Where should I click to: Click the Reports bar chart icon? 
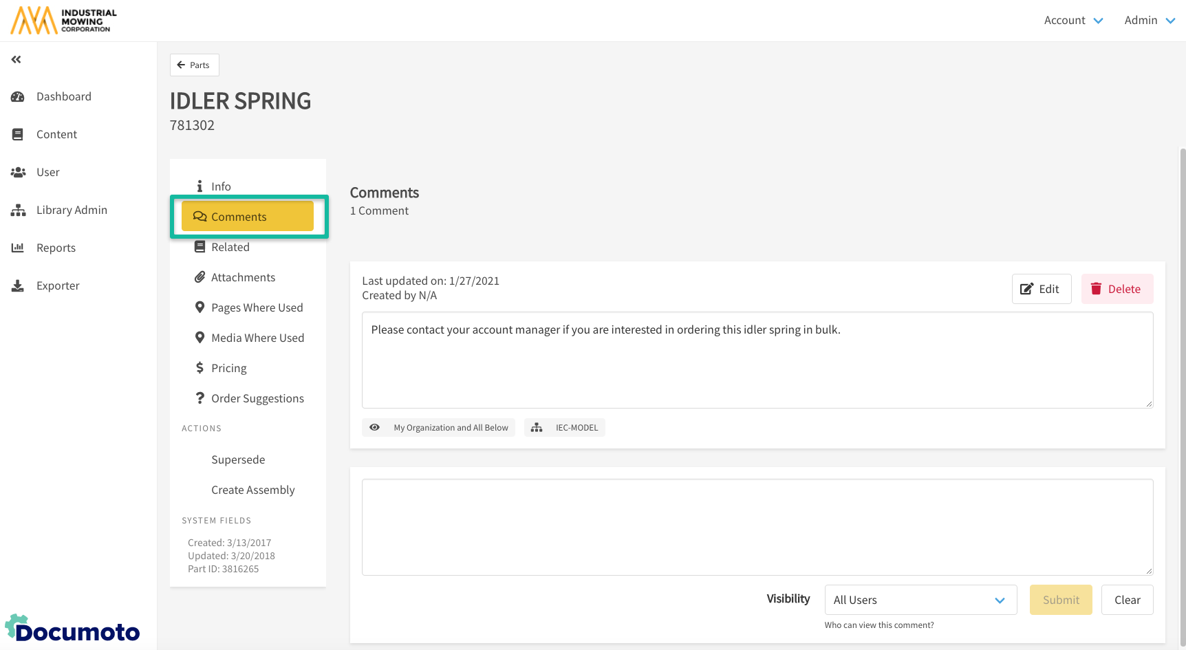pyautogui.click(x=18, y=248)
